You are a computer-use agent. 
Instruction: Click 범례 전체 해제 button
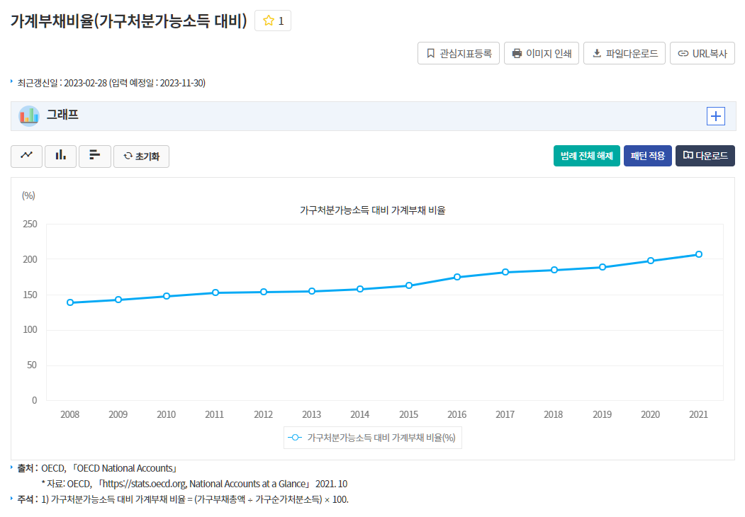587,156
